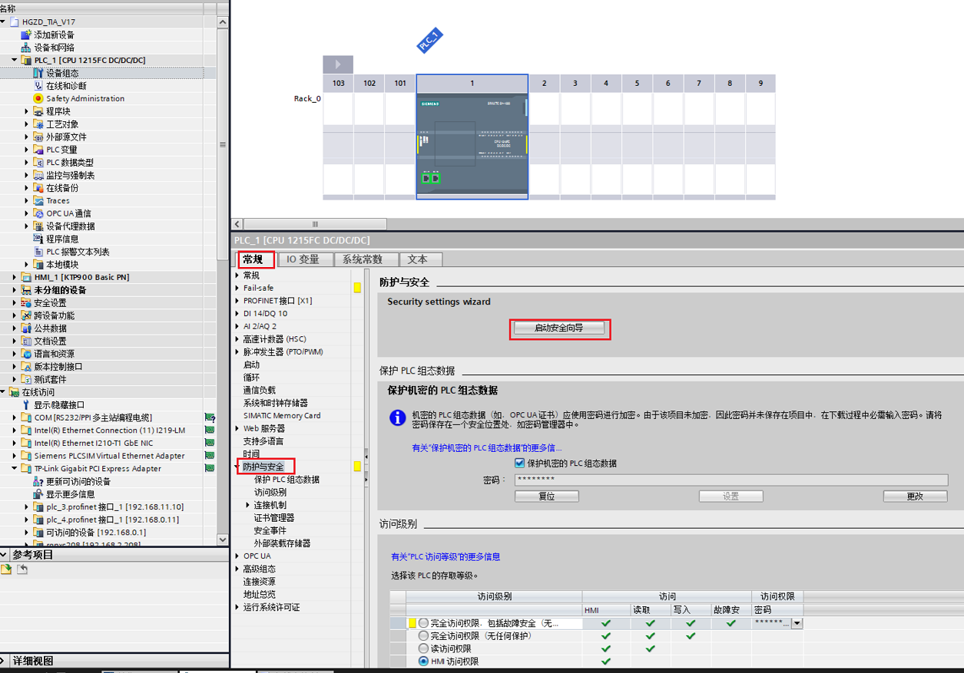Select 高速计数器 (HSC) in properties navigation

pos(274,338)
